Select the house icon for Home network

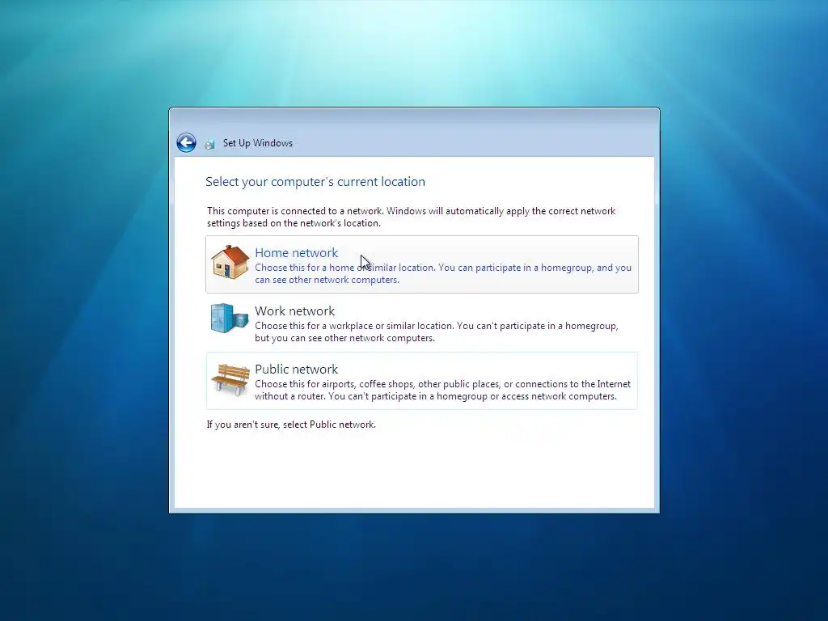(x=230, y=263)
